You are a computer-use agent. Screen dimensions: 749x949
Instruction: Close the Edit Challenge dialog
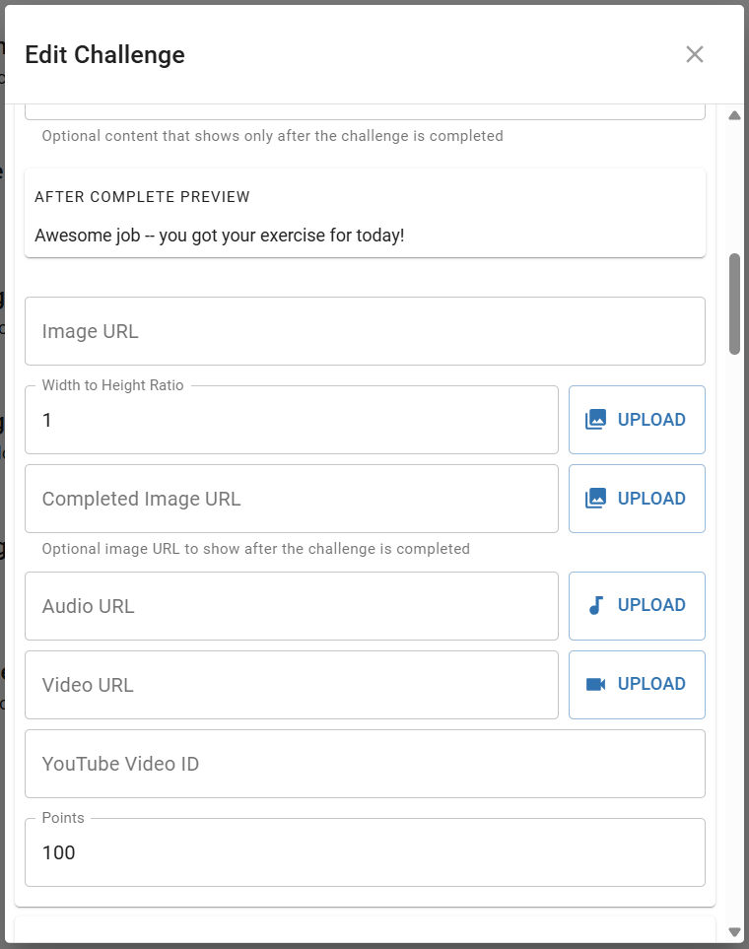pyautogui.click(x=695, y=54)
